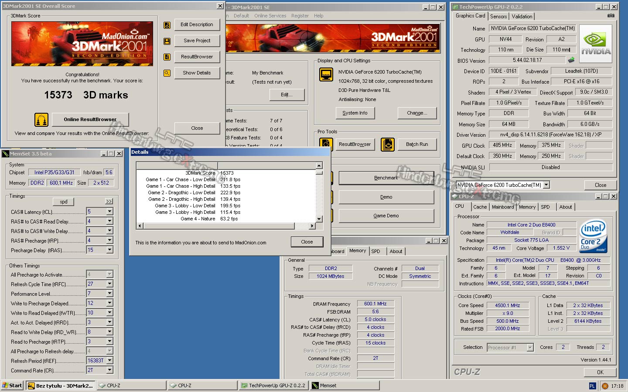Click the GPU-Z screenshot camera icon

pyautogui.click(x=611, y=16)
